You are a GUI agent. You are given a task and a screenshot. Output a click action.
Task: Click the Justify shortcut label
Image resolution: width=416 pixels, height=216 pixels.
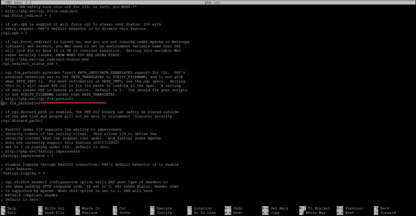coord(164,213)
